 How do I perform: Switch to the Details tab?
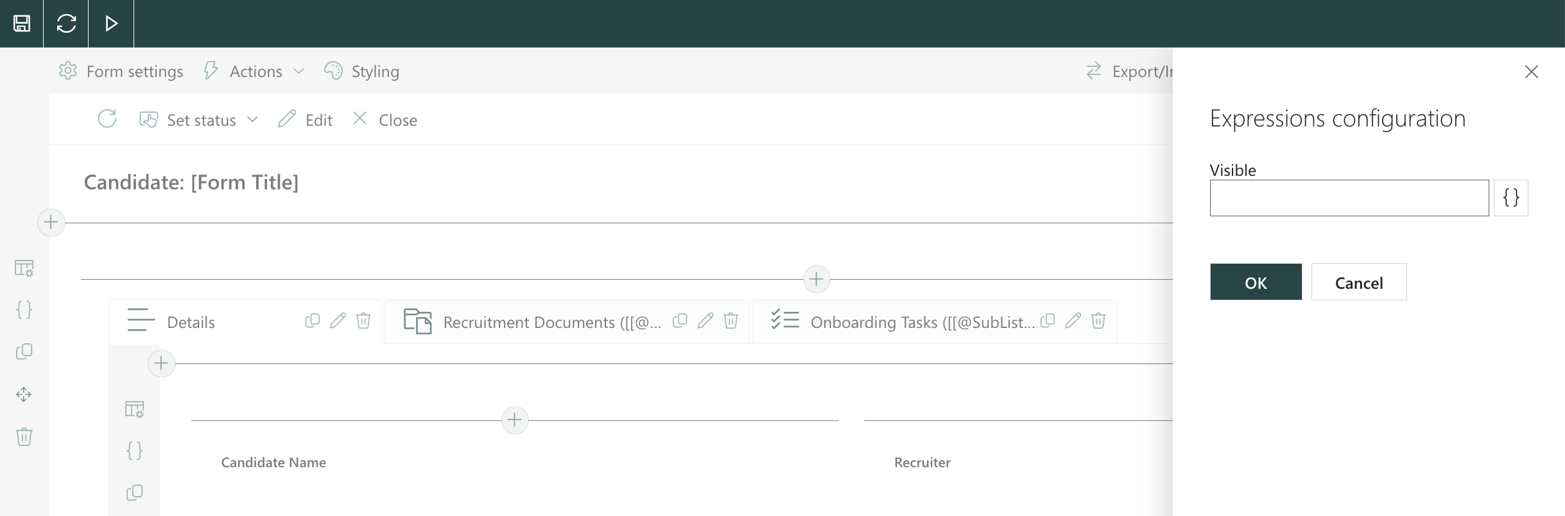click(191, 322)
